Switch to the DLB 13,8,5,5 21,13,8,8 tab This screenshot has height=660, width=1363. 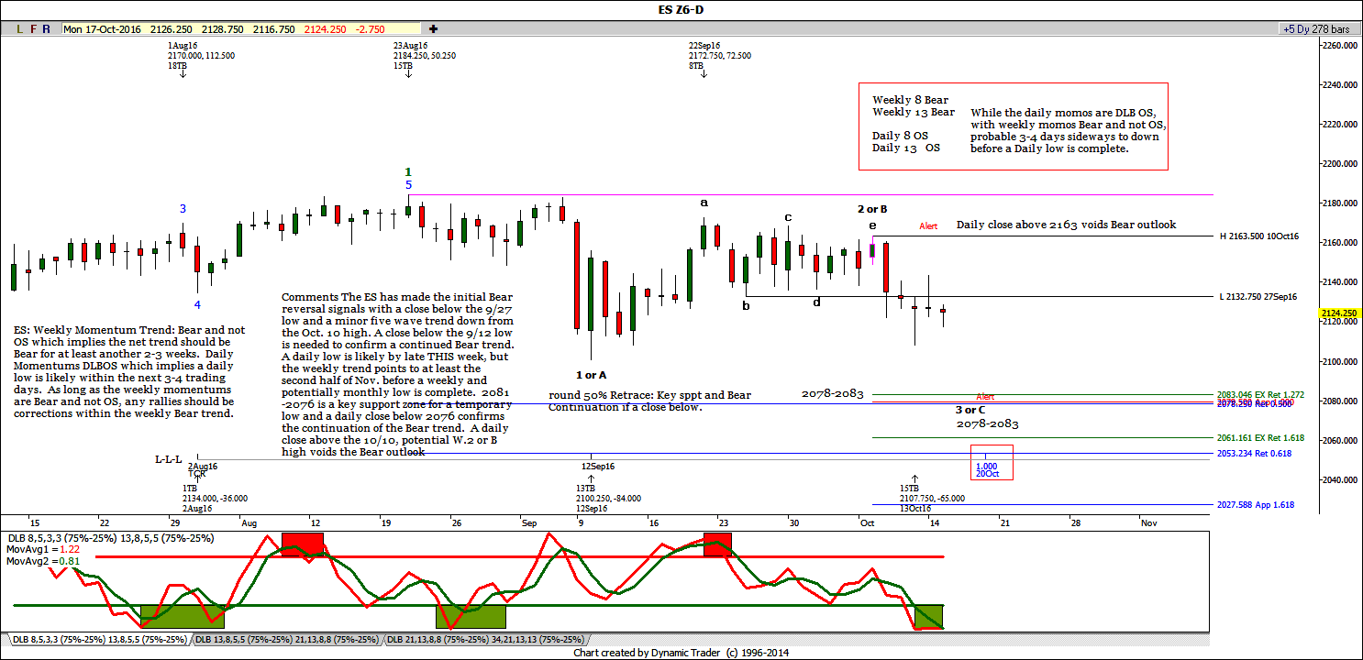(x=287, y=640)
